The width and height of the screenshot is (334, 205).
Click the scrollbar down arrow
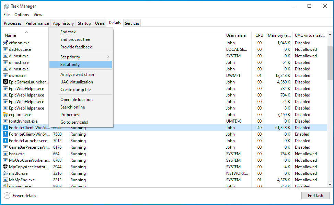point(330,184)
